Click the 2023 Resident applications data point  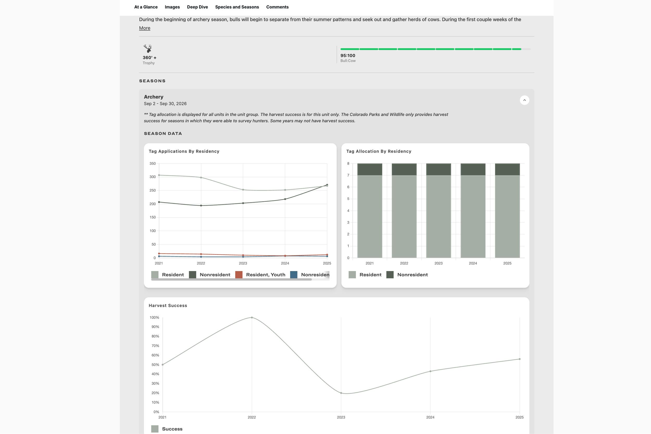243,190
